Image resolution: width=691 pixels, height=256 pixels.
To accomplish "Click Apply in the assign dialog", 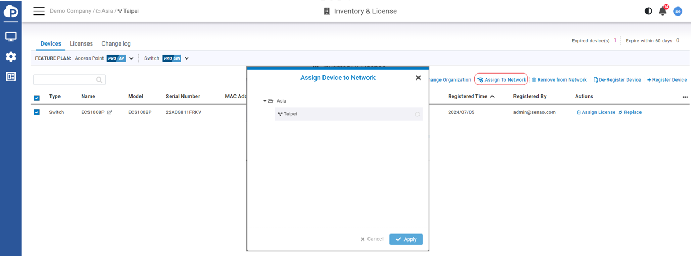I will pos(406,239).
